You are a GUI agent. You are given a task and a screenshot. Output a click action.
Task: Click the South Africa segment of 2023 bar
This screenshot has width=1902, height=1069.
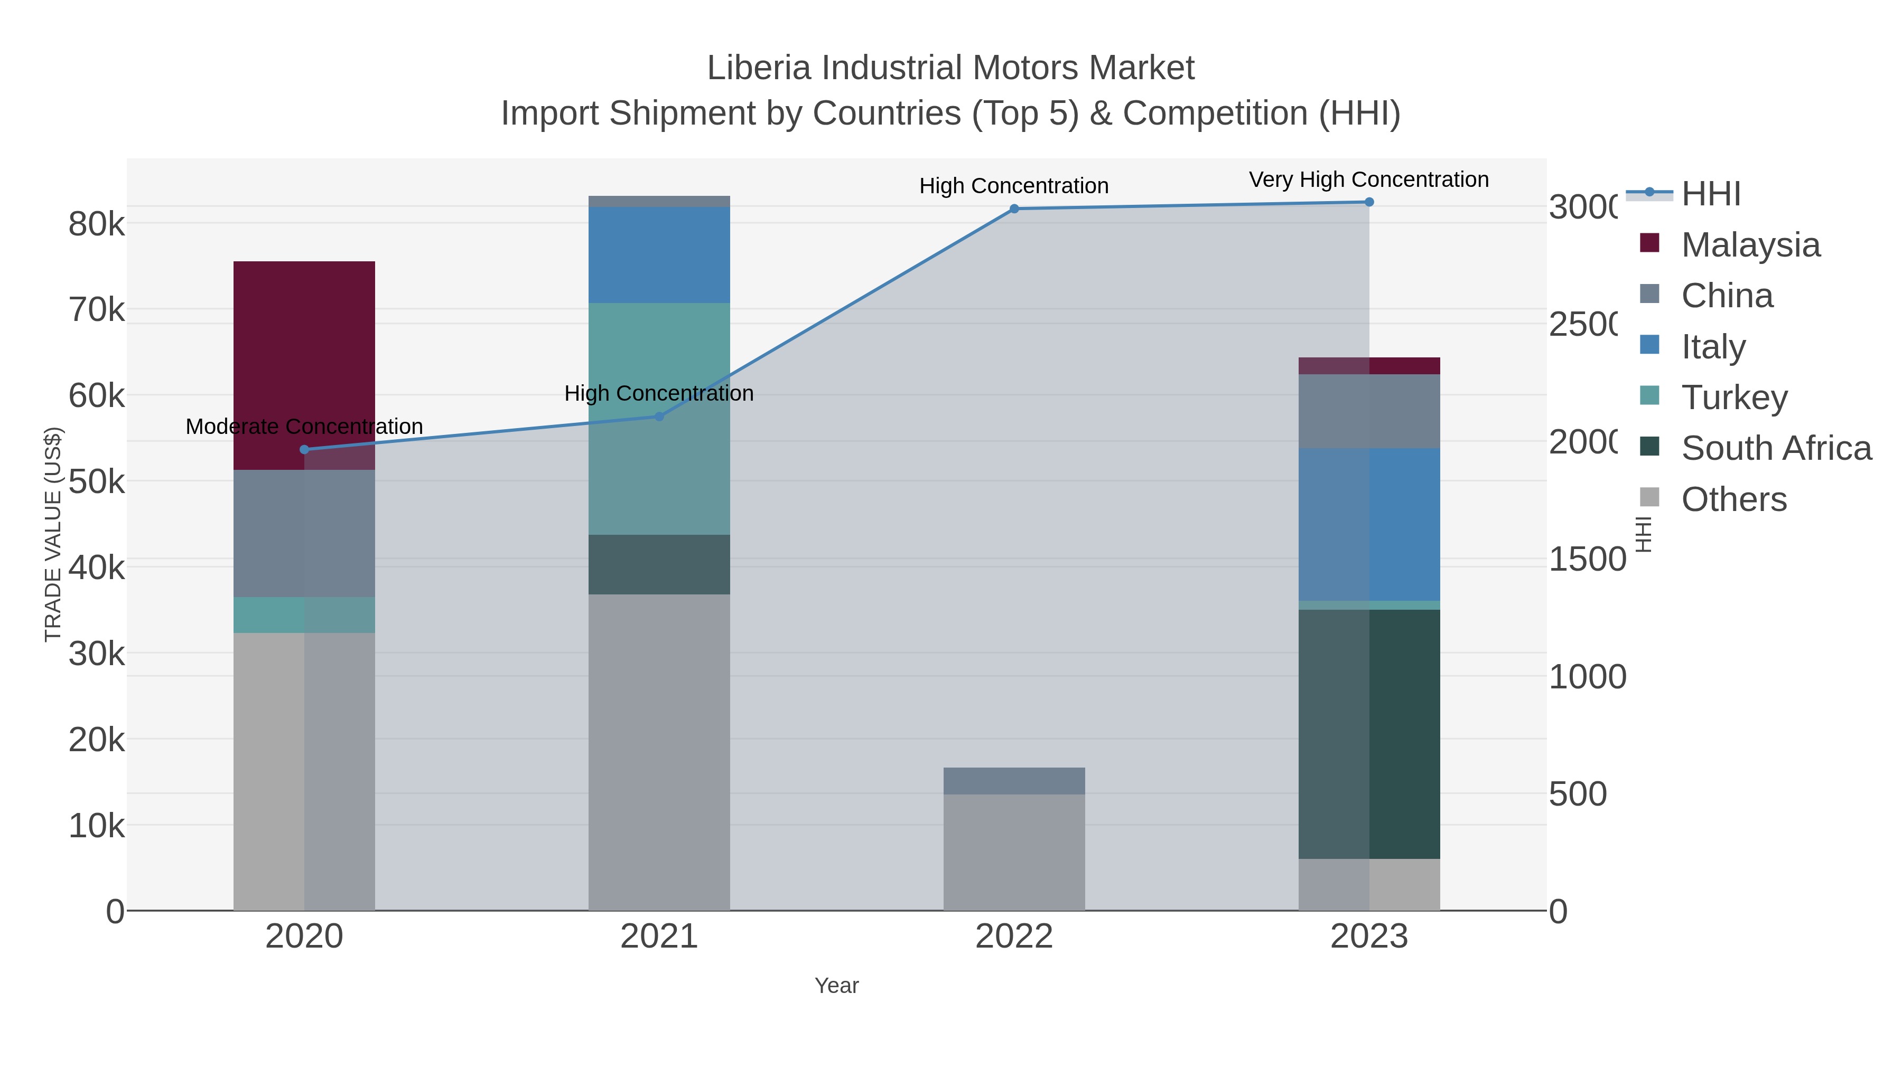[x=1369, y=734]
